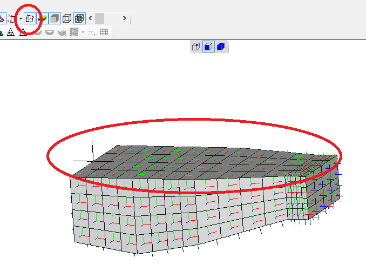Enable the solid grey cube render mode

coord(55,18)
